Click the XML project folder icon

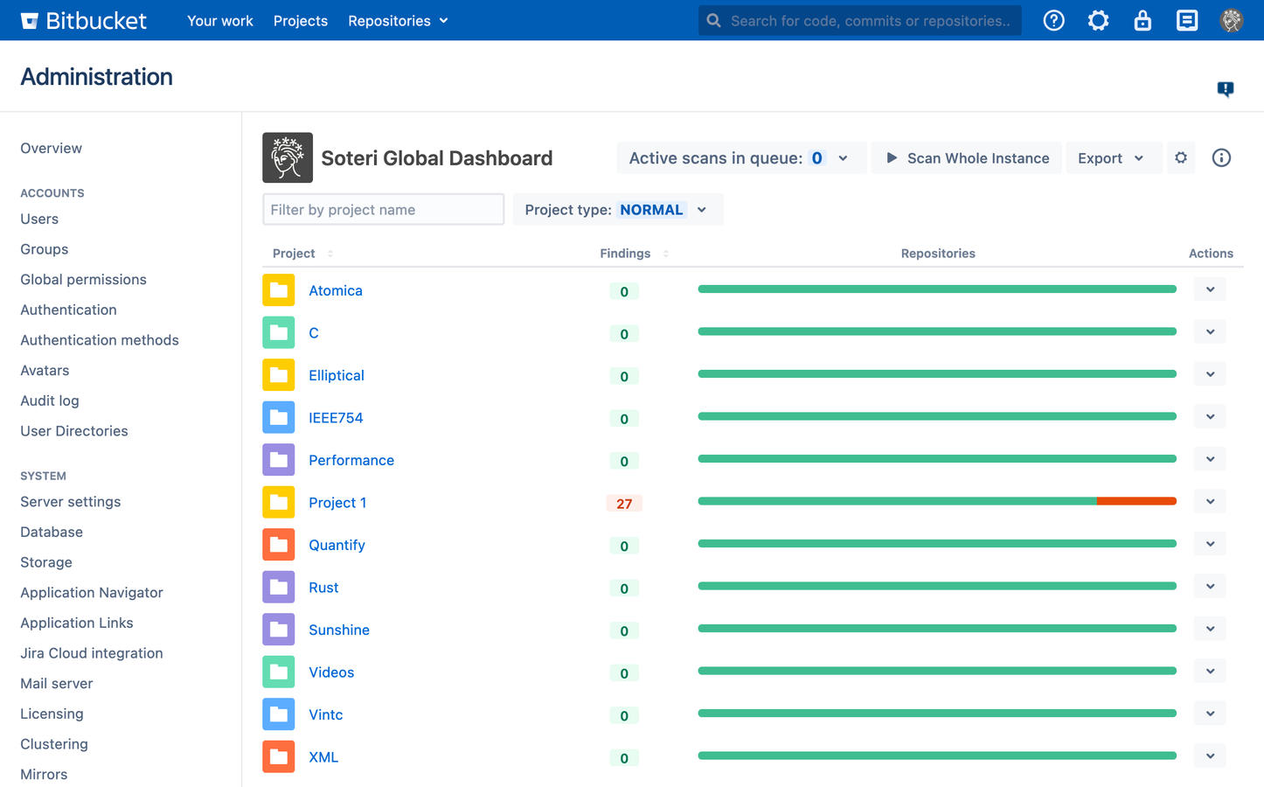coord(279,756)
